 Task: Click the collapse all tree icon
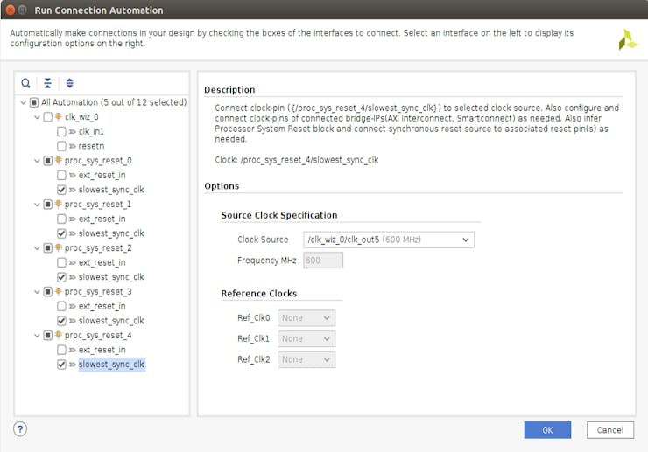48,83
